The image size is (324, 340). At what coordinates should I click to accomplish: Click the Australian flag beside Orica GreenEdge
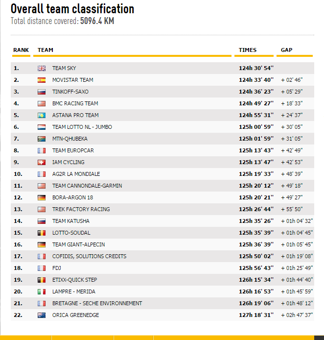point(42,315)
